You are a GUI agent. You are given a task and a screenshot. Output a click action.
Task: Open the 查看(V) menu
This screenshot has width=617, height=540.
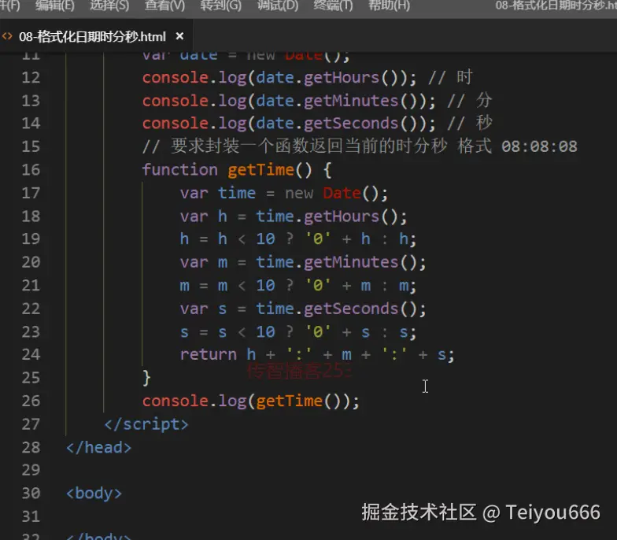pos(164,6)
